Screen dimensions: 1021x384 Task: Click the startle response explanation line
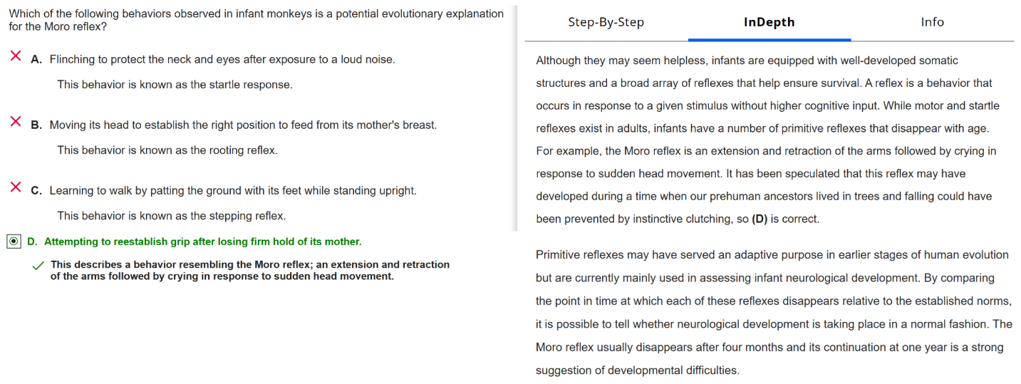pos(175,85)
